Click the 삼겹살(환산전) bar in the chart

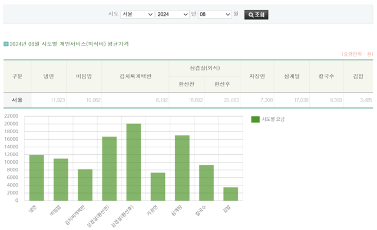click(110, 168)
